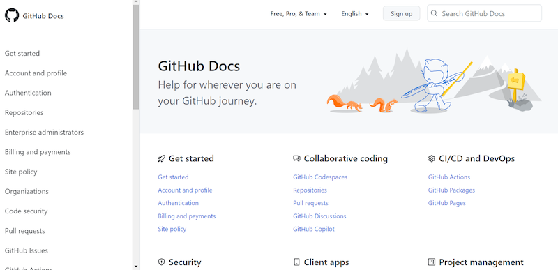Click the device icon beside Client apps

(x=296, y=262)
